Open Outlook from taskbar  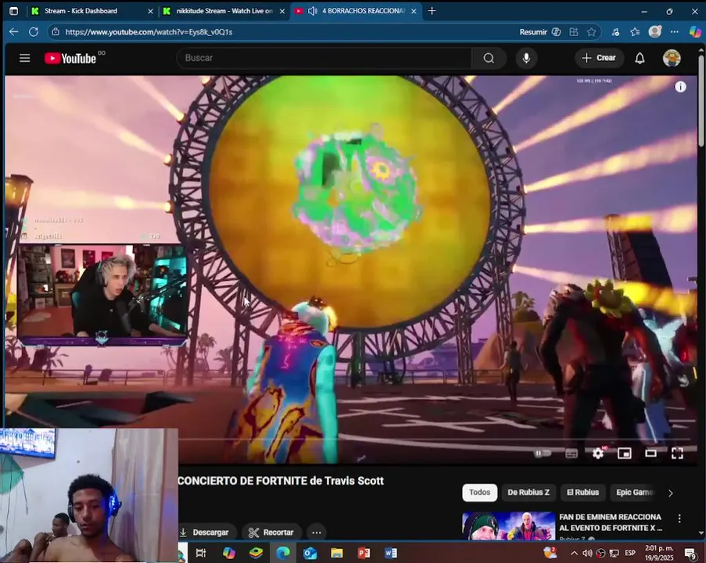coord(310,553)
